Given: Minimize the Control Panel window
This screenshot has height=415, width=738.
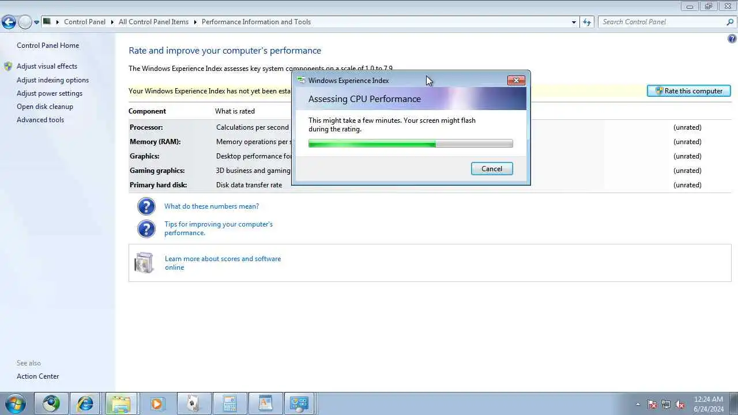Looking at the screenshot, I should [690, 6].
